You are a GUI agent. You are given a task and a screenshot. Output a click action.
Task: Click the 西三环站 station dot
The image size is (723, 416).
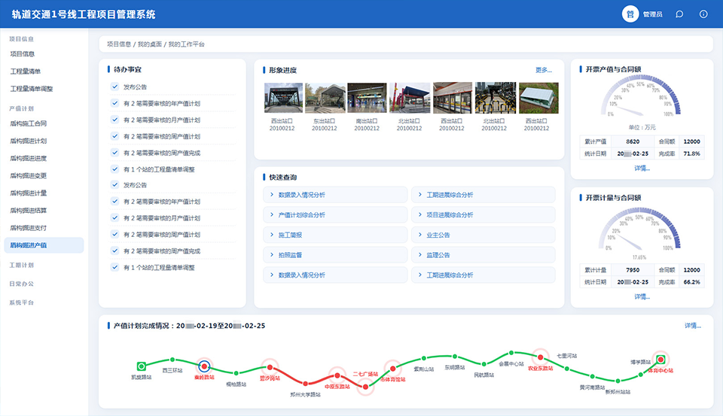click(x=172, y=360)
